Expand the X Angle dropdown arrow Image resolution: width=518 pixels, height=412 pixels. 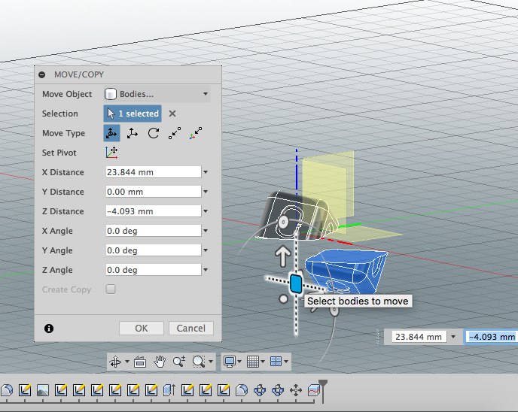206,231
